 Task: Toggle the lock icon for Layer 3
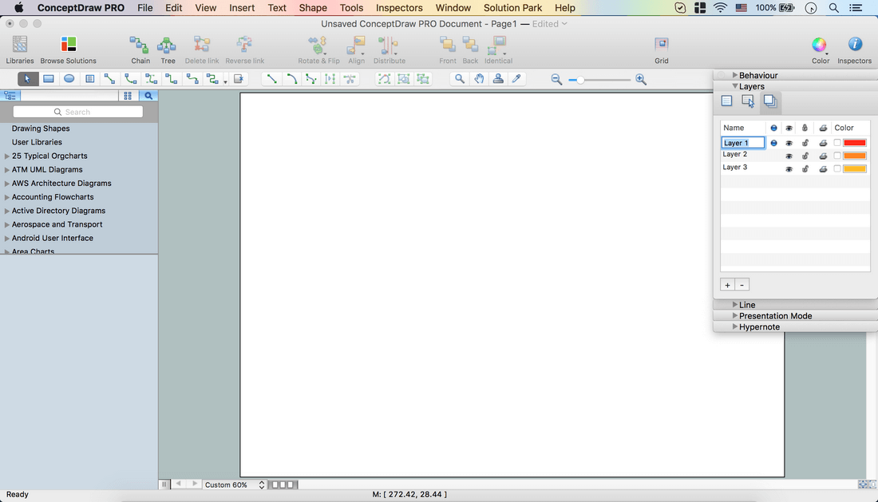[805, 168]
